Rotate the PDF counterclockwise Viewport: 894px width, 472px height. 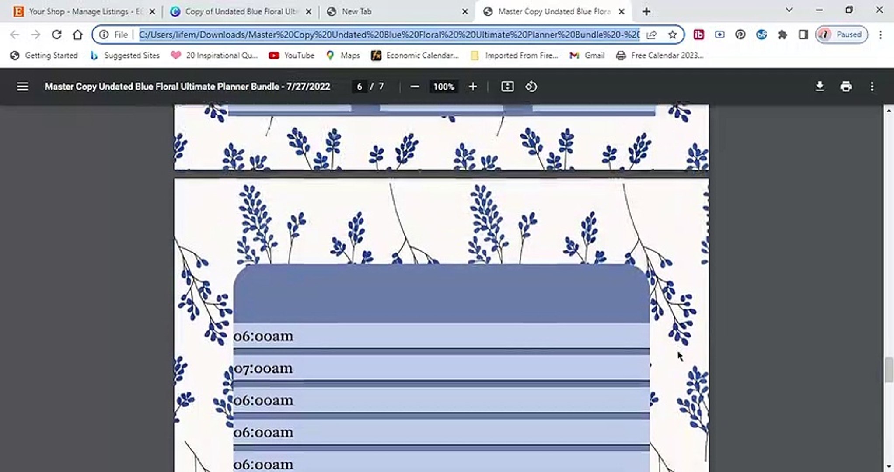pos(531,87)
